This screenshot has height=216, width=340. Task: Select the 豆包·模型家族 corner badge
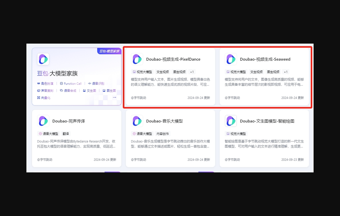pyautogui.click(x=109, y=51)
